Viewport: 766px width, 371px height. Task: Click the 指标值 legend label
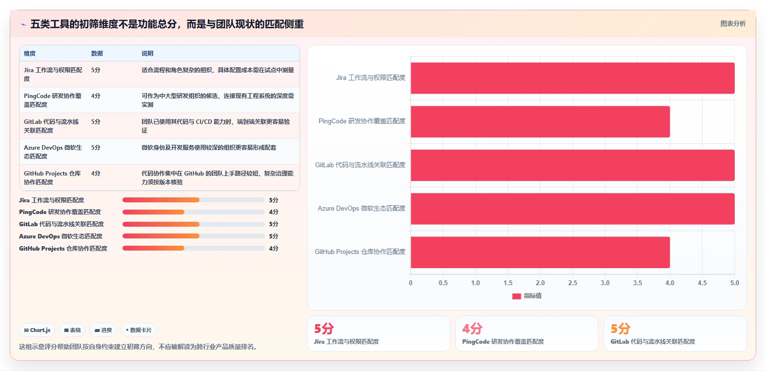(x=533, y=296)
